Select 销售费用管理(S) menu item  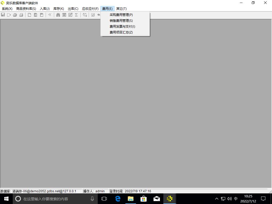[x=121, y=21]
